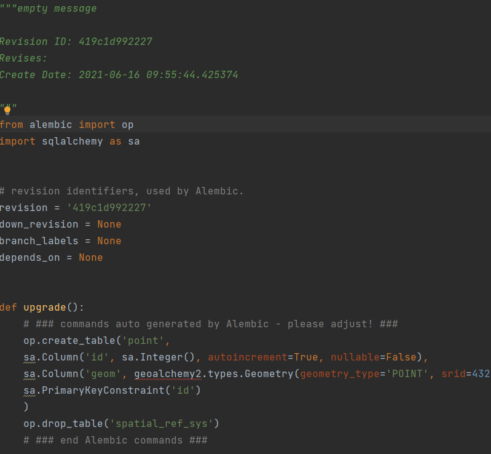Click the '"""empty message' docstring text
The image size is (491, 454).
click(48, 8)
